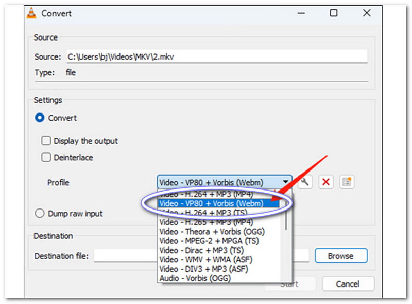This screenshot has width=412, height=304.
Task: Select the Dump raw input radio button
Action: tap(40, 213)
